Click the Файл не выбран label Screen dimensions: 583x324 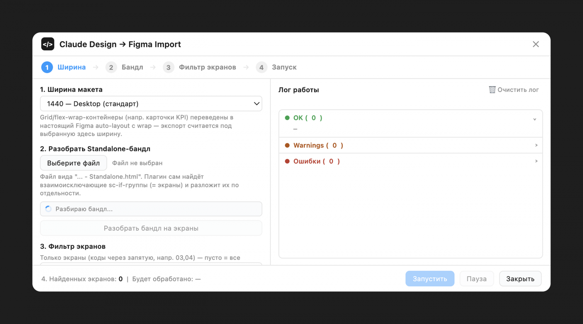point(137,163)
